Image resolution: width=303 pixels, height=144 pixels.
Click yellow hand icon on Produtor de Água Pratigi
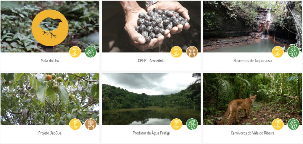(x=176, y=124)
